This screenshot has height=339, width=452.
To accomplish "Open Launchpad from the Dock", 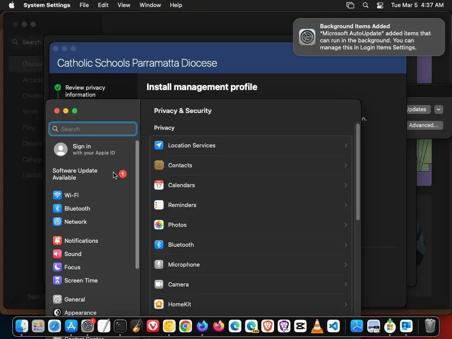I will (x=38, y=326).
